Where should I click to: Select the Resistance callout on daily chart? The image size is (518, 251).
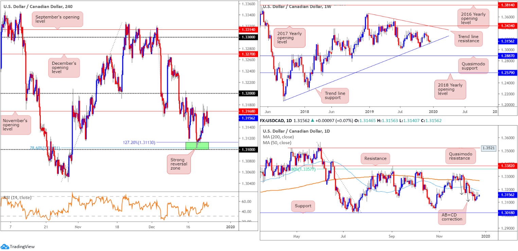pos(375,158)
